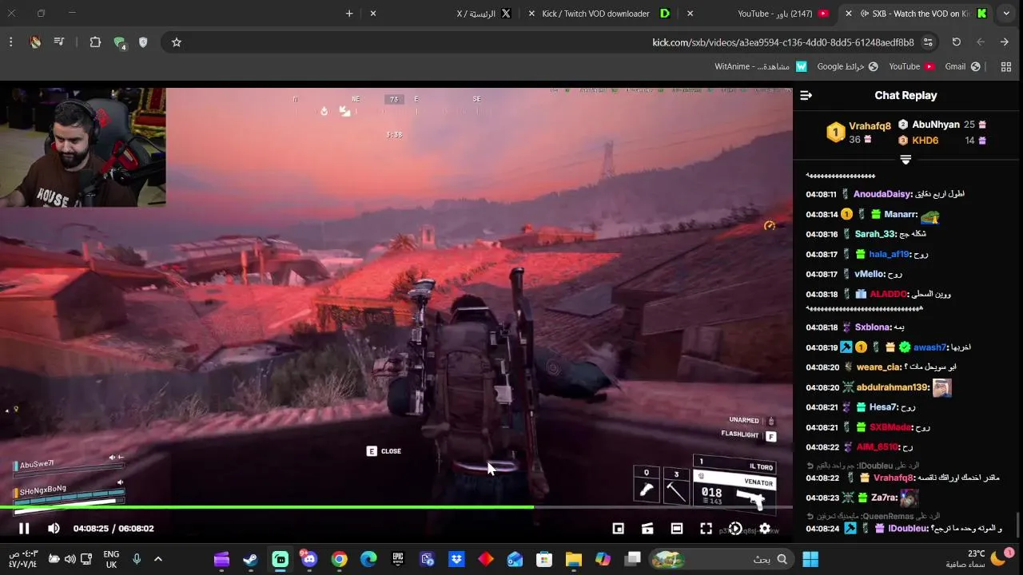Open Microsoft Store from the taskbar
The image size is (1023, 575).
pyautogui.click(x=544, y=559)
